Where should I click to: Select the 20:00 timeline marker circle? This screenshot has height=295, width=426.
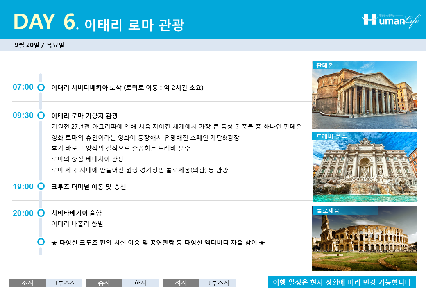[x=41, y=213]
